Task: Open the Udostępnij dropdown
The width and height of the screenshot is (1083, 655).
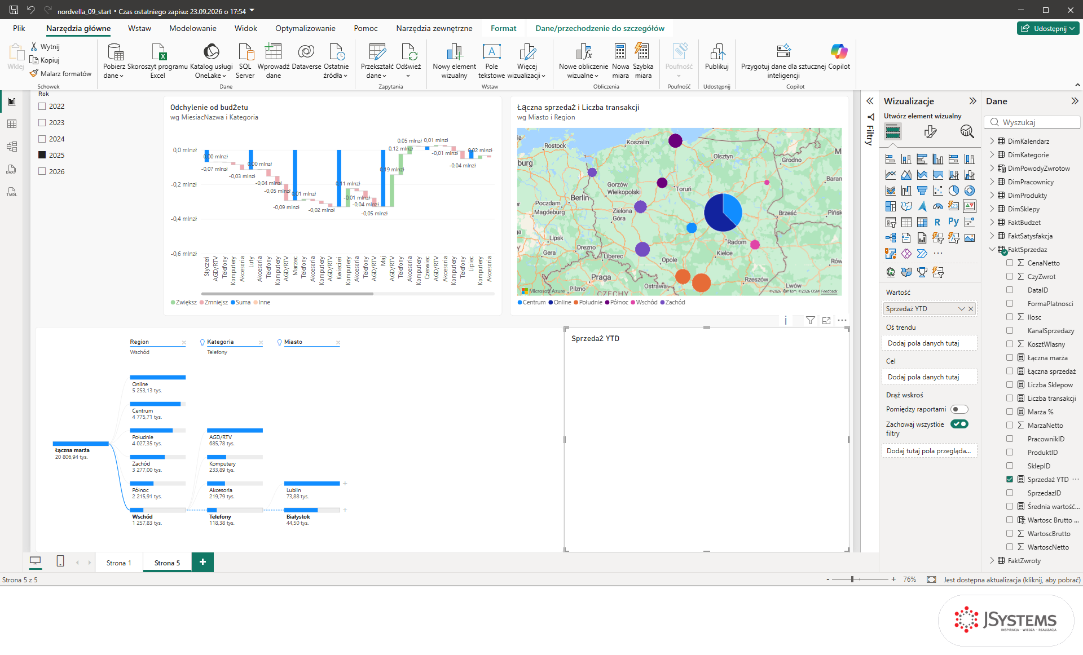Action: pyautogui.click(x=1048, y=28)
